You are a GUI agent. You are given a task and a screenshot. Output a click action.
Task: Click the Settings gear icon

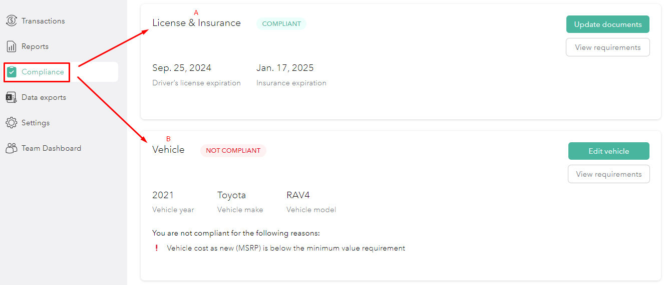(11, 123)
